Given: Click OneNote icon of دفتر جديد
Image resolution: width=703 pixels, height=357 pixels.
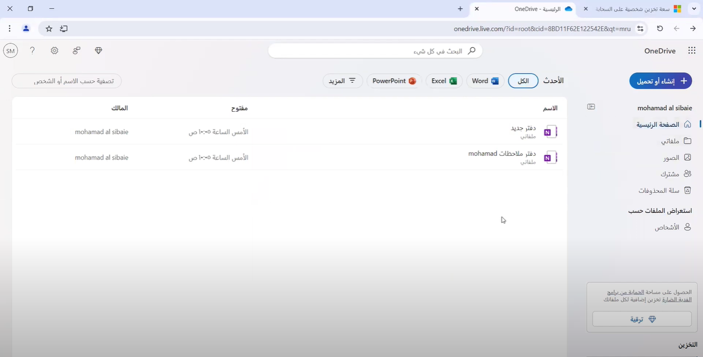Looking at the screenshot, I should click(x=550, y=132).
